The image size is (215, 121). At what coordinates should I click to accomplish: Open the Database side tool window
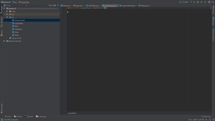point(213,21)
